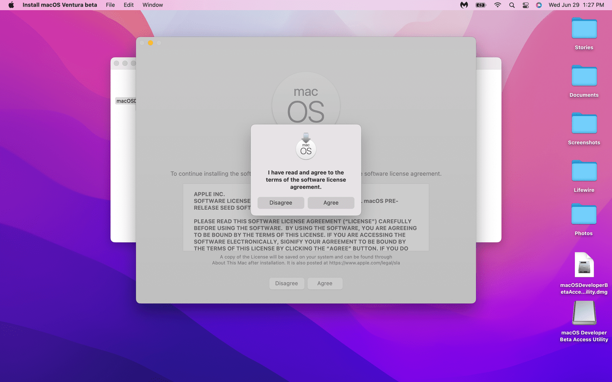Viewport: 612px width, 382px height.
Task: Click the license text starting 'PLEASE READ THIS SOFTWARE'
Action: [x=305, y=235]
